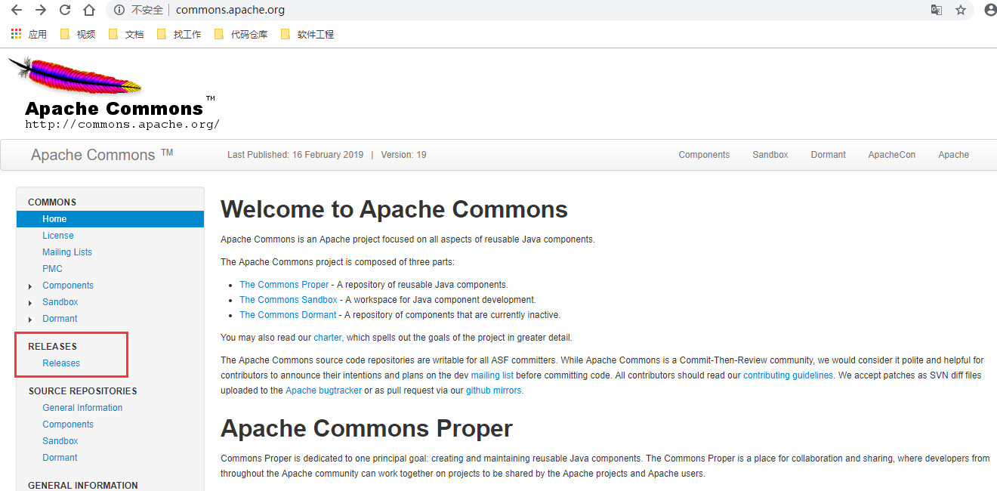Follow The Commons Proper link
This screenshot has width=997, height=491.
click(x=284, y=285)
